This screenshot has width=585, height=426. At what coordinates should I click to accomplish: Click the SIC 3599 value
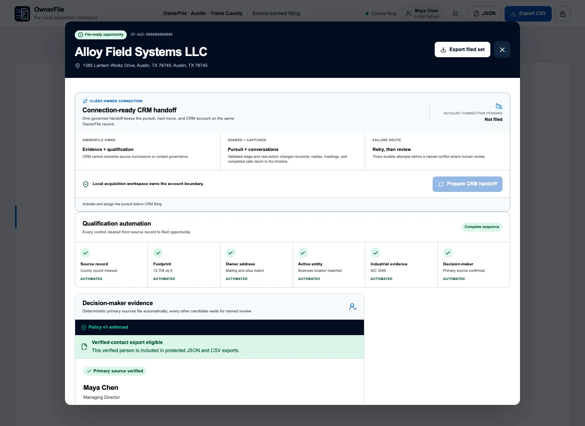point(378,271)
